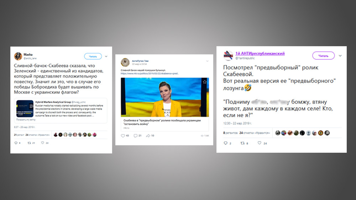Open the mk.ru article link
This screenshot has width=356, height=200.
(150, 74)
